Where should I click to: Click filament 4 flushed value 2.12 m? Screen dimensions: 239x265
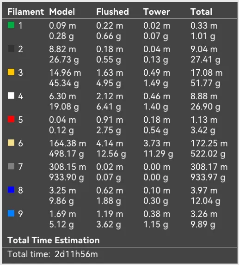[110, 96]
